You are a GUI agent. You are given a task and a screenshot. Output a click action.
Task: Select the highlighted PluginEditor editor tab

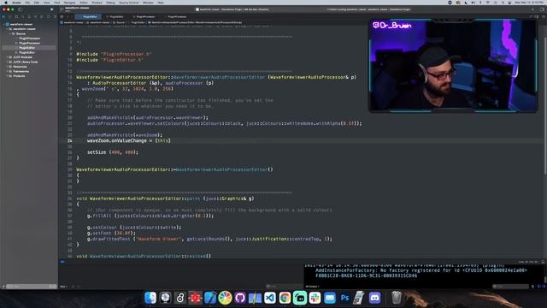point(88,16)
